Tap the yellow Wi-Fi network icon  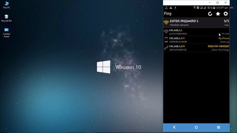click(166, 23)
